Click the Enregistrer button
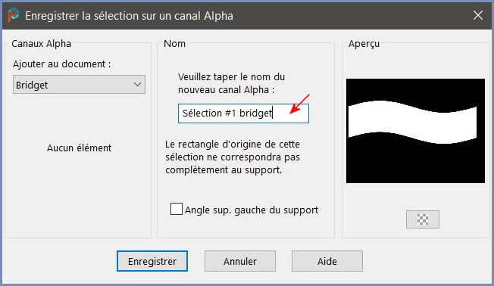This screenshot has width=494, height=286. pos(152,261)
